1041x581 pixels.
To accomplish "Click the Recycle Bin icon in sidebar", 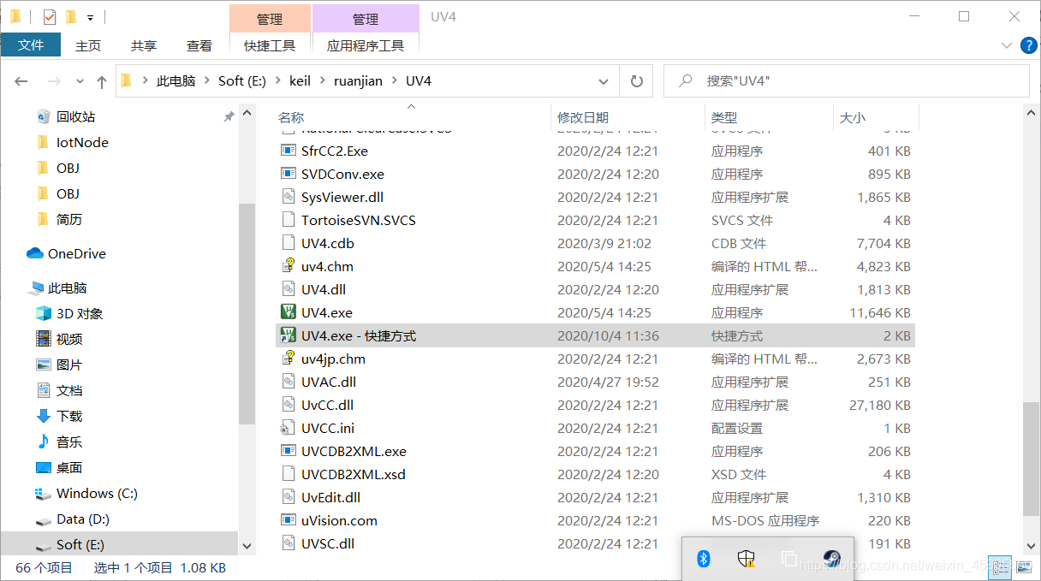I will [x=44, y=116].
